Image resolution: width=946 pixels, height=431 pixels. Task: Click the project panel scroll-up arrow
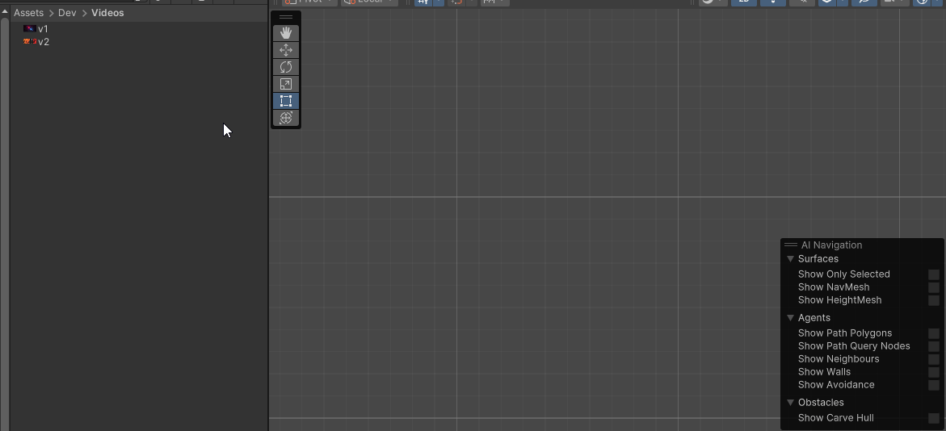coord(5,11)
